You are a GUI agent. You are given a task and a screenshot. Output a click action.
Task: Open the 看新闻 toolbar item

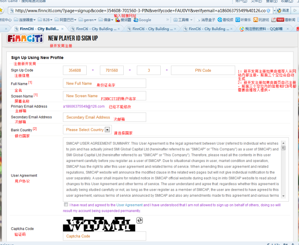tap(283, 20)
